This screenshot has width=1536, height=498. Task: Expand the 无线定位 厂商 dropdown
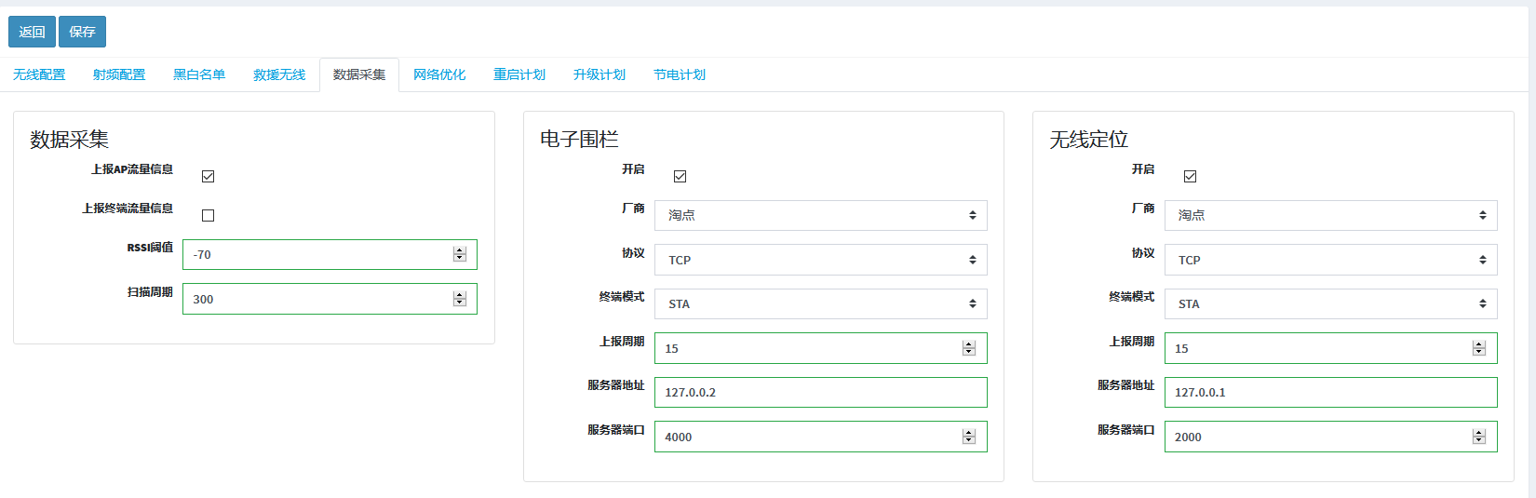pyautogui.click(x=1330, y=215)
